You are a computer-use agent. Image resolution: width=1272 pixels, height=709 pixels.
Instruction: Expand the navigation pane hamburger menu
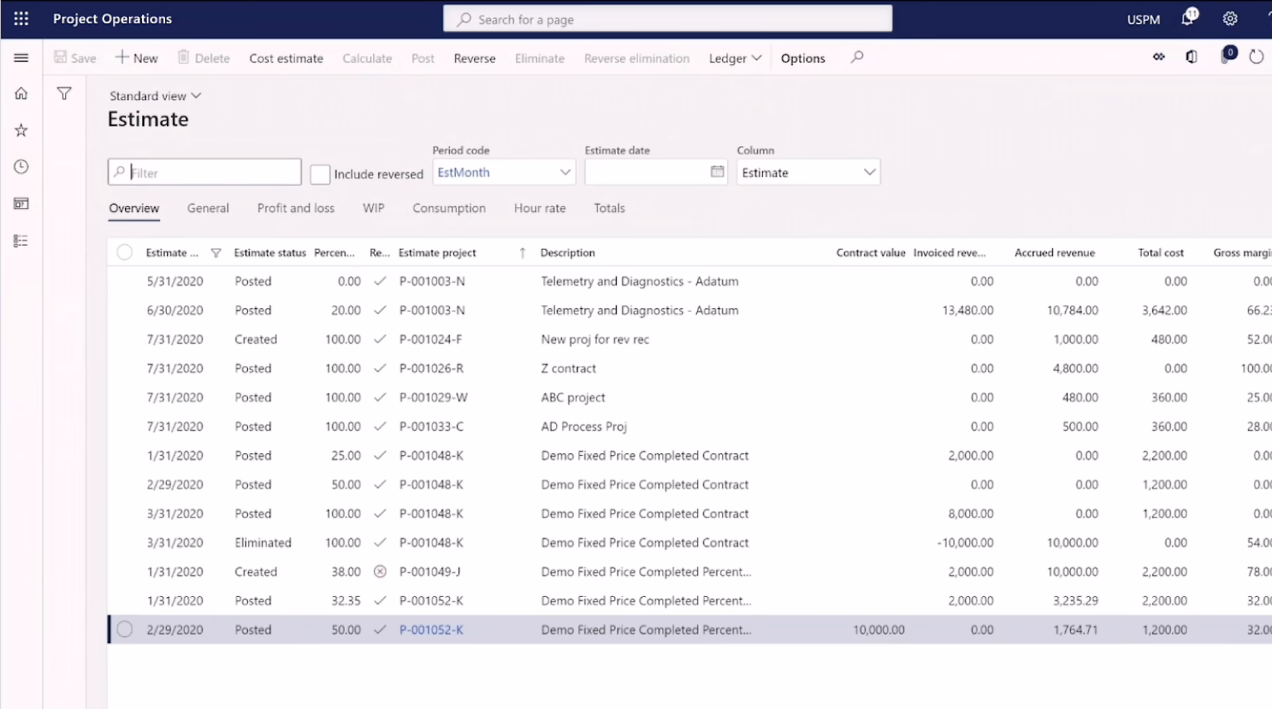pos(21,58)
